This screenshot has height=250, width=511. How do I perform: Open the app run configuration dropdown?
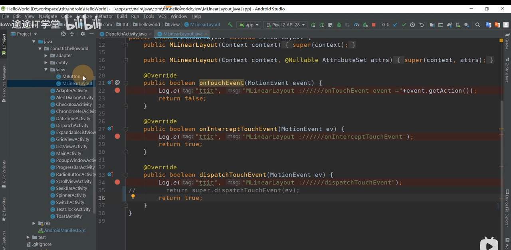249,25
